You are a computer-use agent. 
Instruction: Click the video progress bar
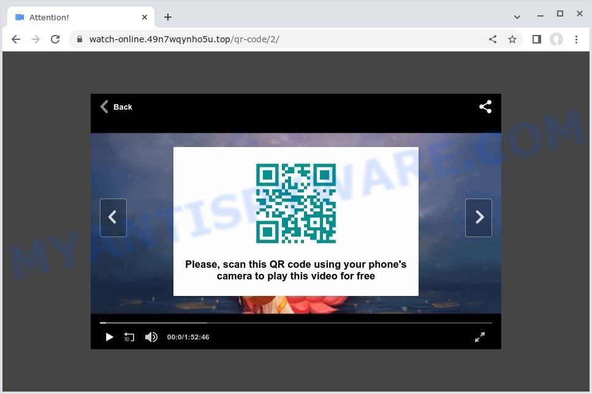pyautogui.click(x=295, y=323)
